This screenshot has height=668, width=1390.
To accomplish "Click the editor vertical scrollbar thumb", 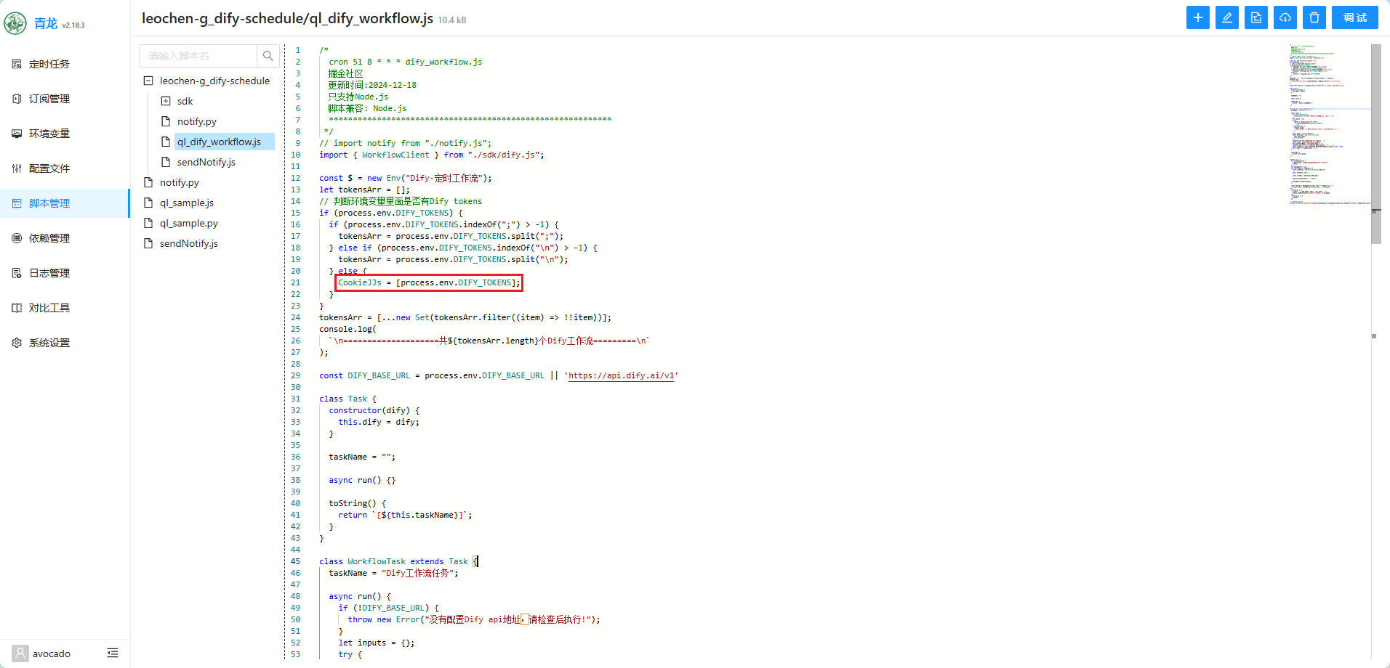I will click(x=1375, y=145).
